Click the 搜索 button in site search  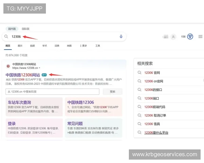coord(113,92)
